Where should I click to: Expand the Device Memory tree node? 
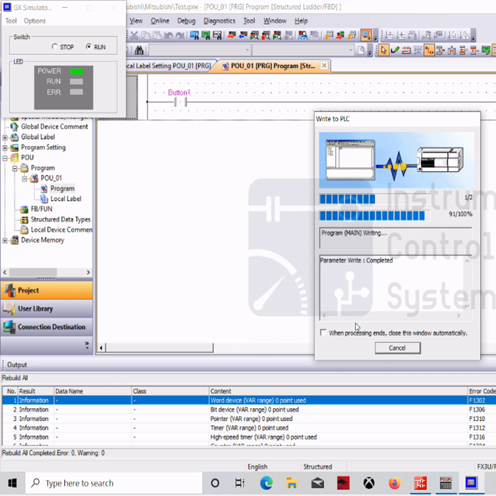coord(6,240)
